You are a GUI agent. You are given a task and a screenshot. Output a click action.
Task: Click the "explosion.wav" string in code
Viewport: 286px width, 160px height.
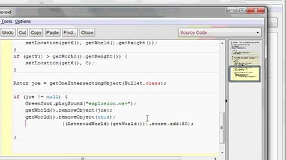108,104
